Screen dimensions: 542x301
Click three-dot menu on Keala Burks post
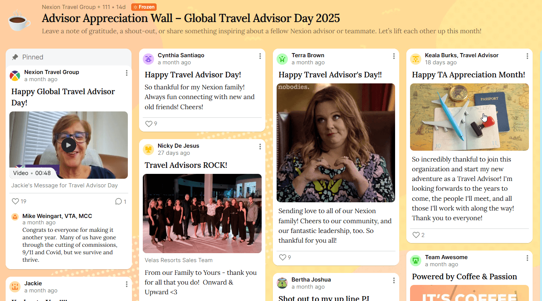[527, 56]
